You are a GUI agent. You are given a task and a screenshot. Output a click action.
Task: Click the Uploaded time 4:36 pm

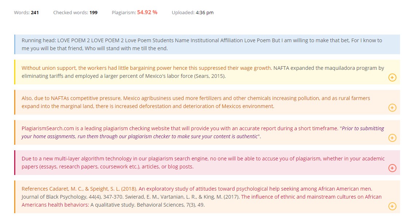(x=205, y=13)
